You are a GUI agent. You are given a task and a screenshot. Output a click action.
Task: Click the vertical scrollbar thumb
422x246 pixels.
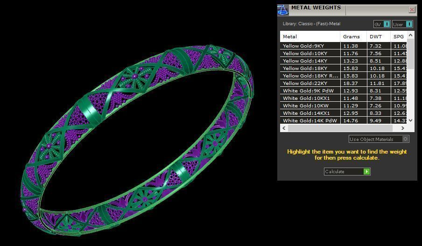pos(410,54)
